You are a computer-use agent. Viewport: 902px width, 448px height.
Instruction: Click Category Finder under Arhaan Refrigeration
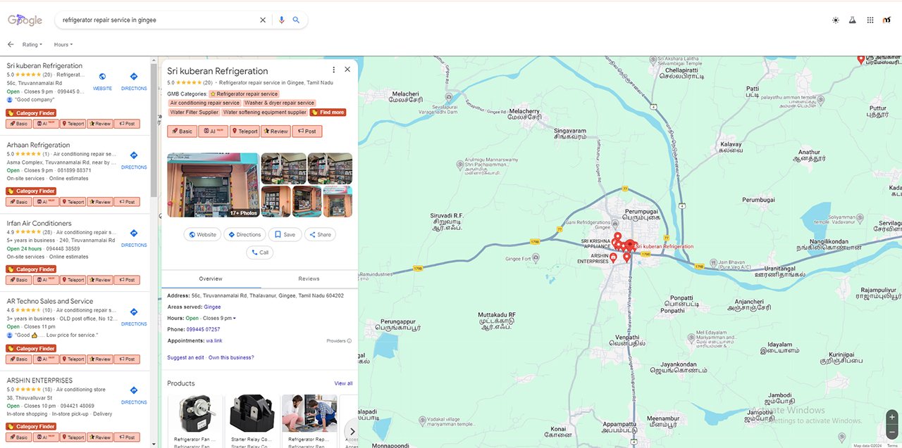(31, 191)
